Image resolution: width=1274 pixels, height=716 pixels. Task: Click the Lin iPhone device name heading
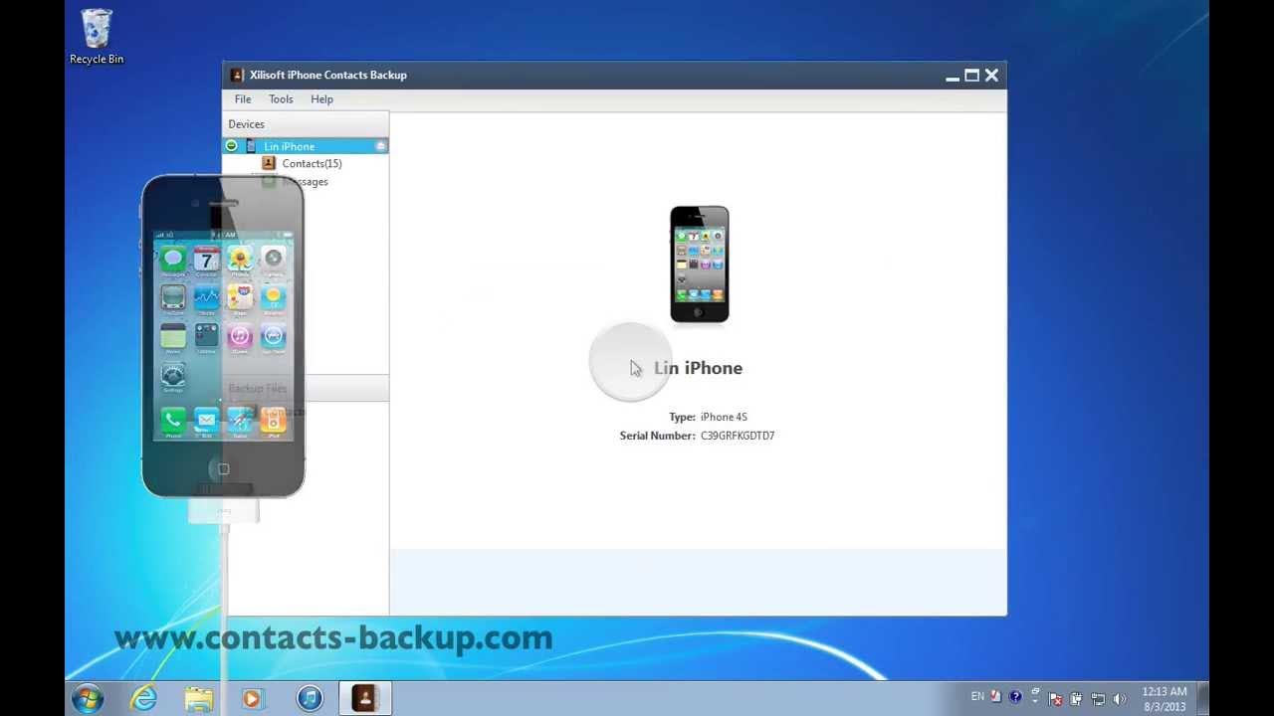coord(698,368)
